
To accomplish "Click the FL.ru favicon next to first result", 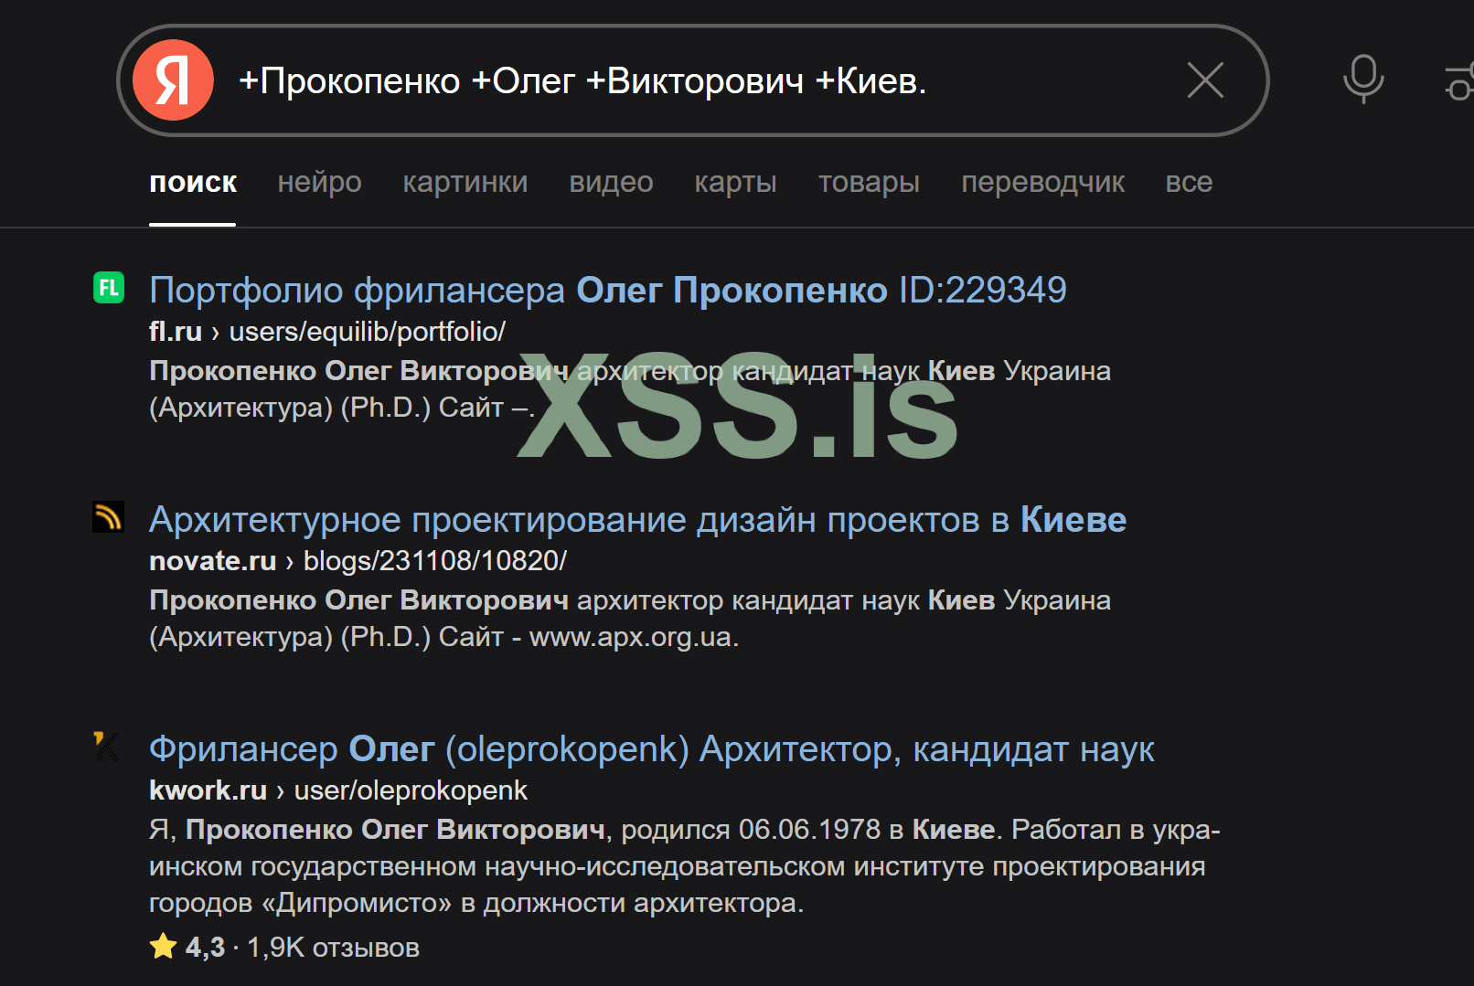I will pyautogui.click(x=109, y=288).
